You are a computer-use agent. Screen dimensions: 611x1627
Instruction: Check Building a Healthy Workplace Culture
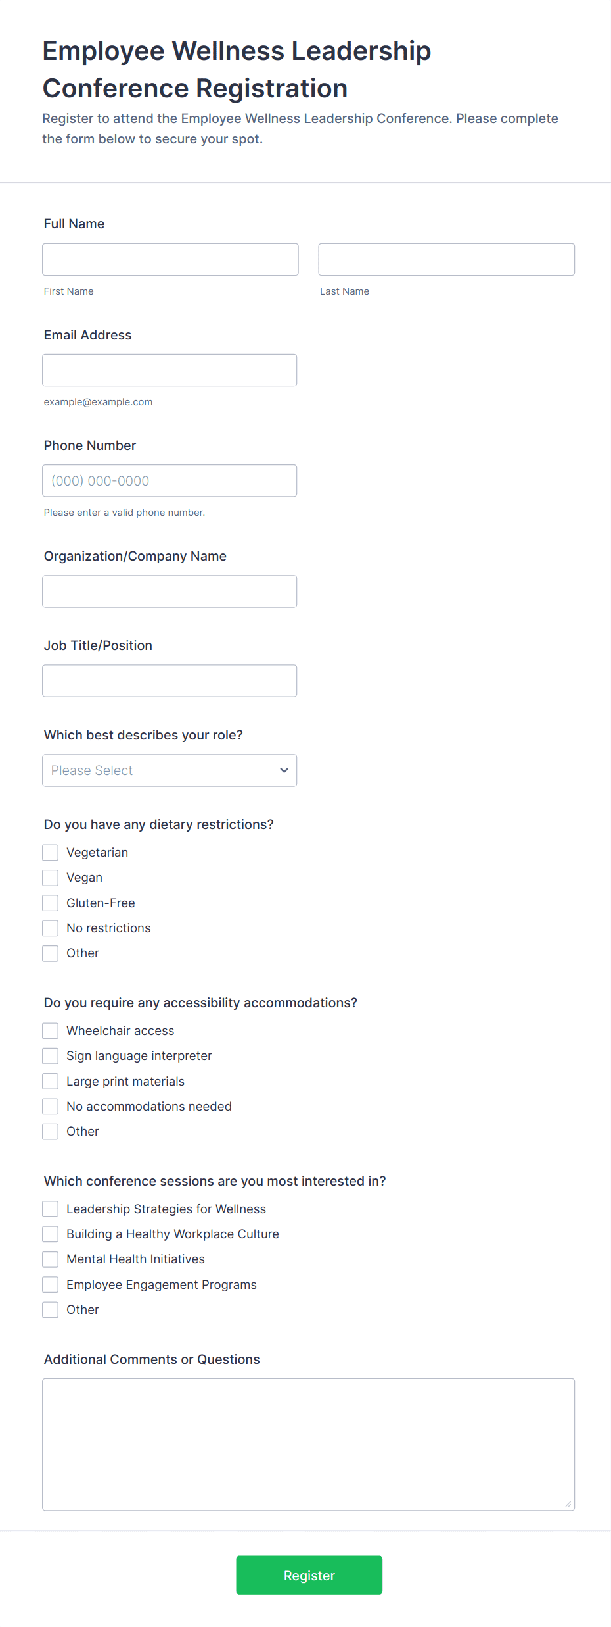(x=50, y=1234)
